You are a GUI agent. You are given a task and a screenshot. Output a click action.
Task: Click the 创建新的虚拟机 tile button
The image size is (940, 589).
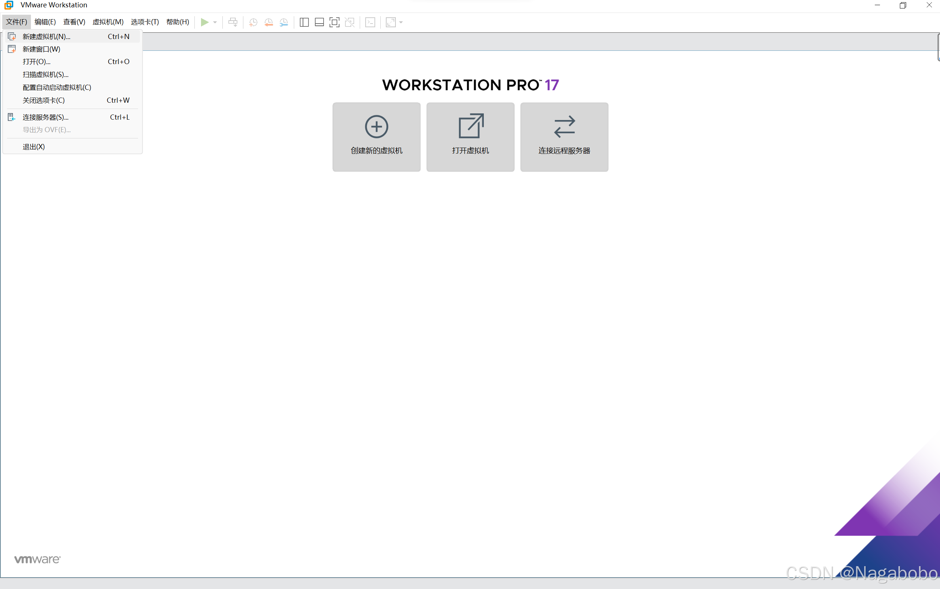[x=376, y=137]
